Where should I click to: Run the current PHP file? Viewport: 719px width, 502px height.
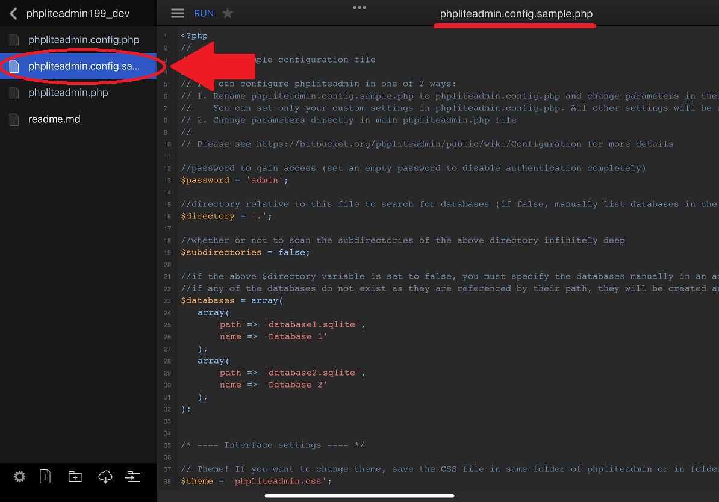click(x=204, y=14)
